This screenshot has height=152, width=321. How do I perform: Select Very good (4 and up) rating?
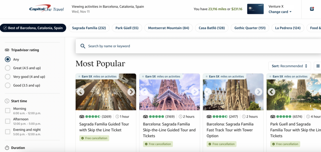point(7,77)
